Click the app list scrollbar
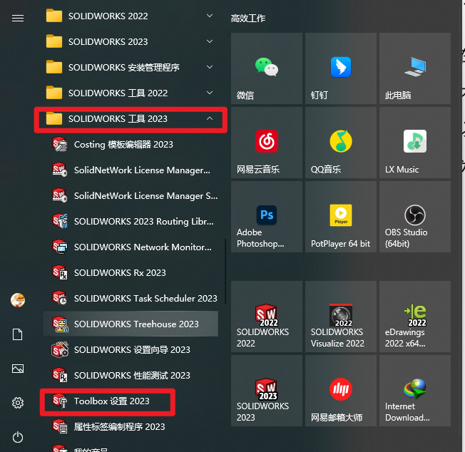The height and width of the screenshot is (452, 465). 225,271
